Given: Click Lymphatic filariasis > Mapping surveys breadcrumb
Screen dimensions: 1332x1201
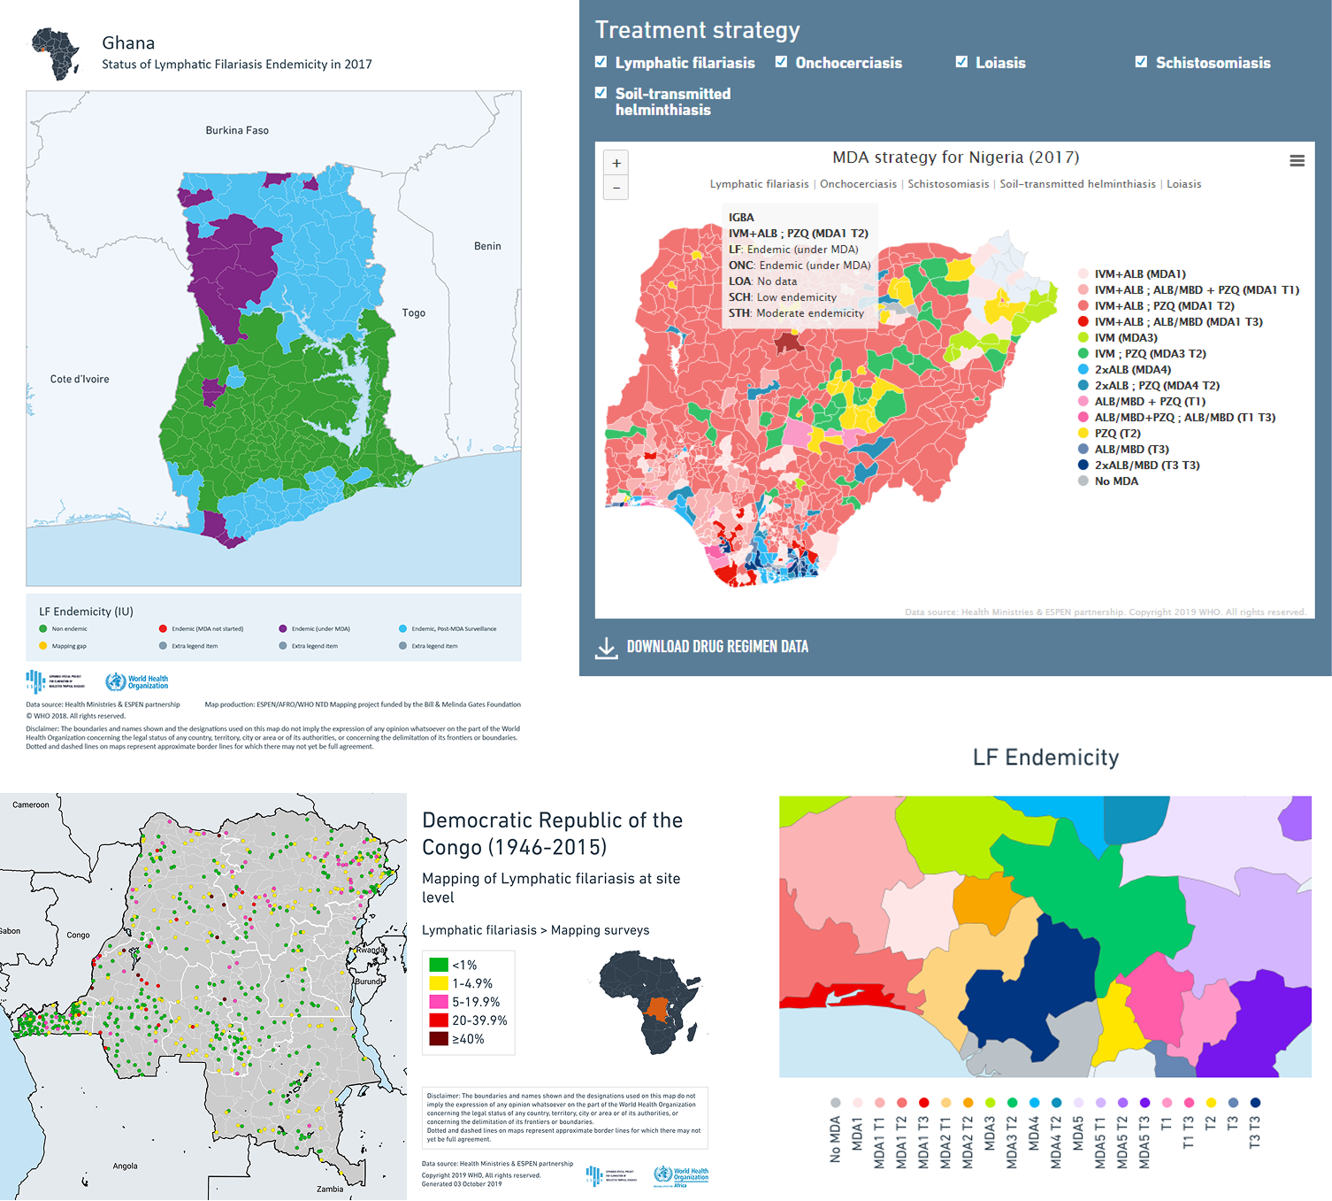Looking at the screenshot, I should (x=535, y=930).
